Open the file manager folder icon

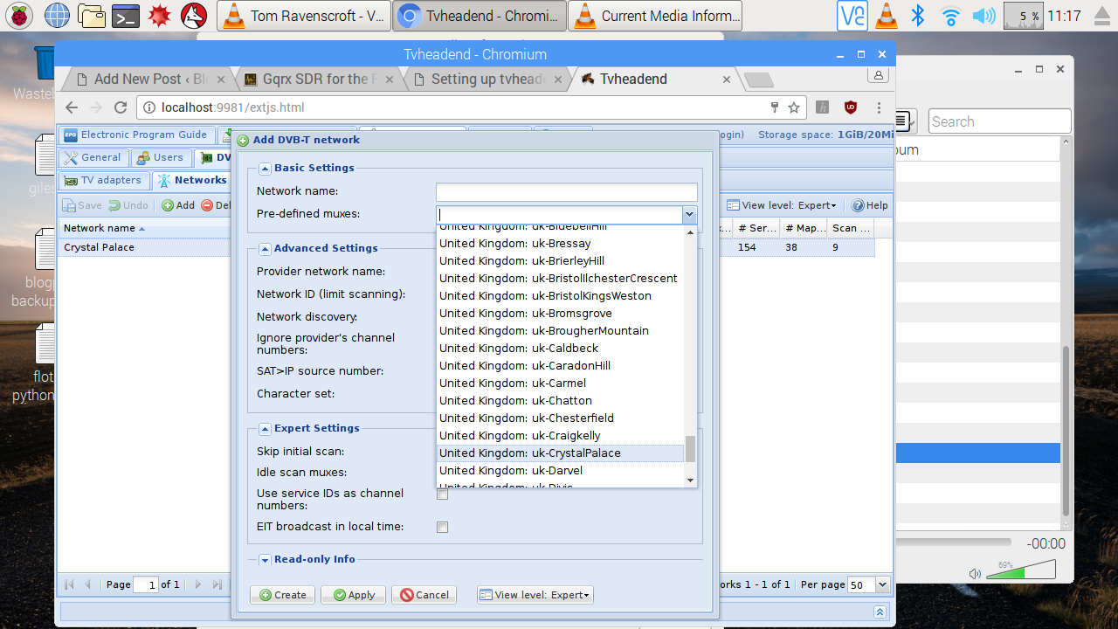tap(91, 16)
